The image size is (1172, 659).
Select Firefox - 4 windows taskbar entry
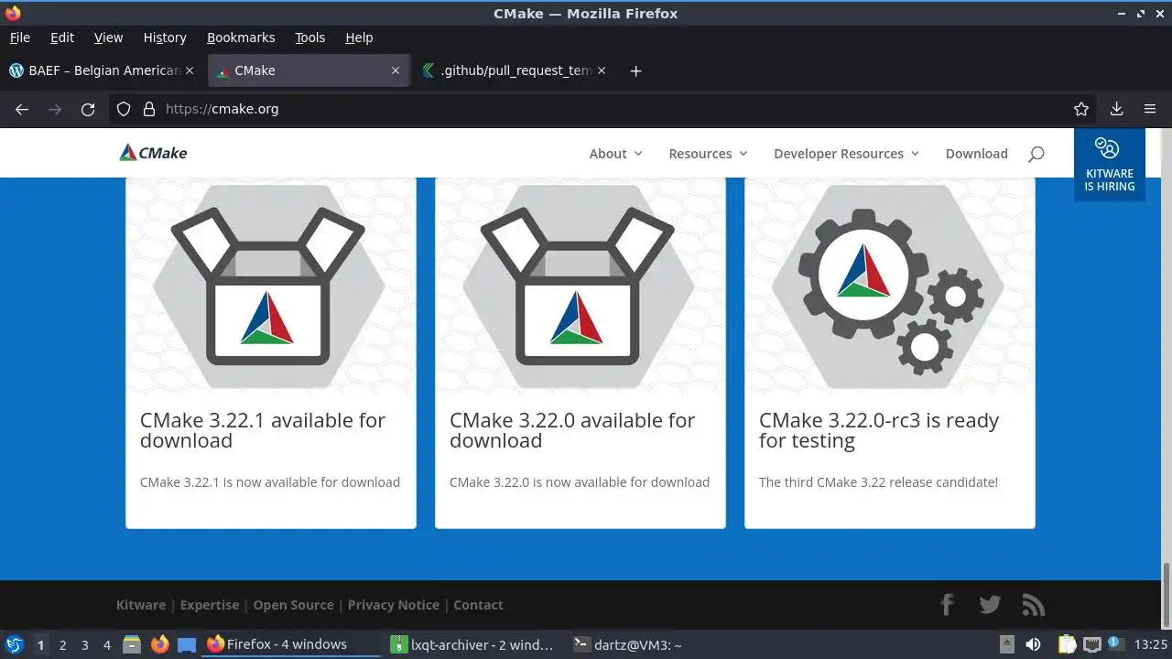click(x=291, y=644)
